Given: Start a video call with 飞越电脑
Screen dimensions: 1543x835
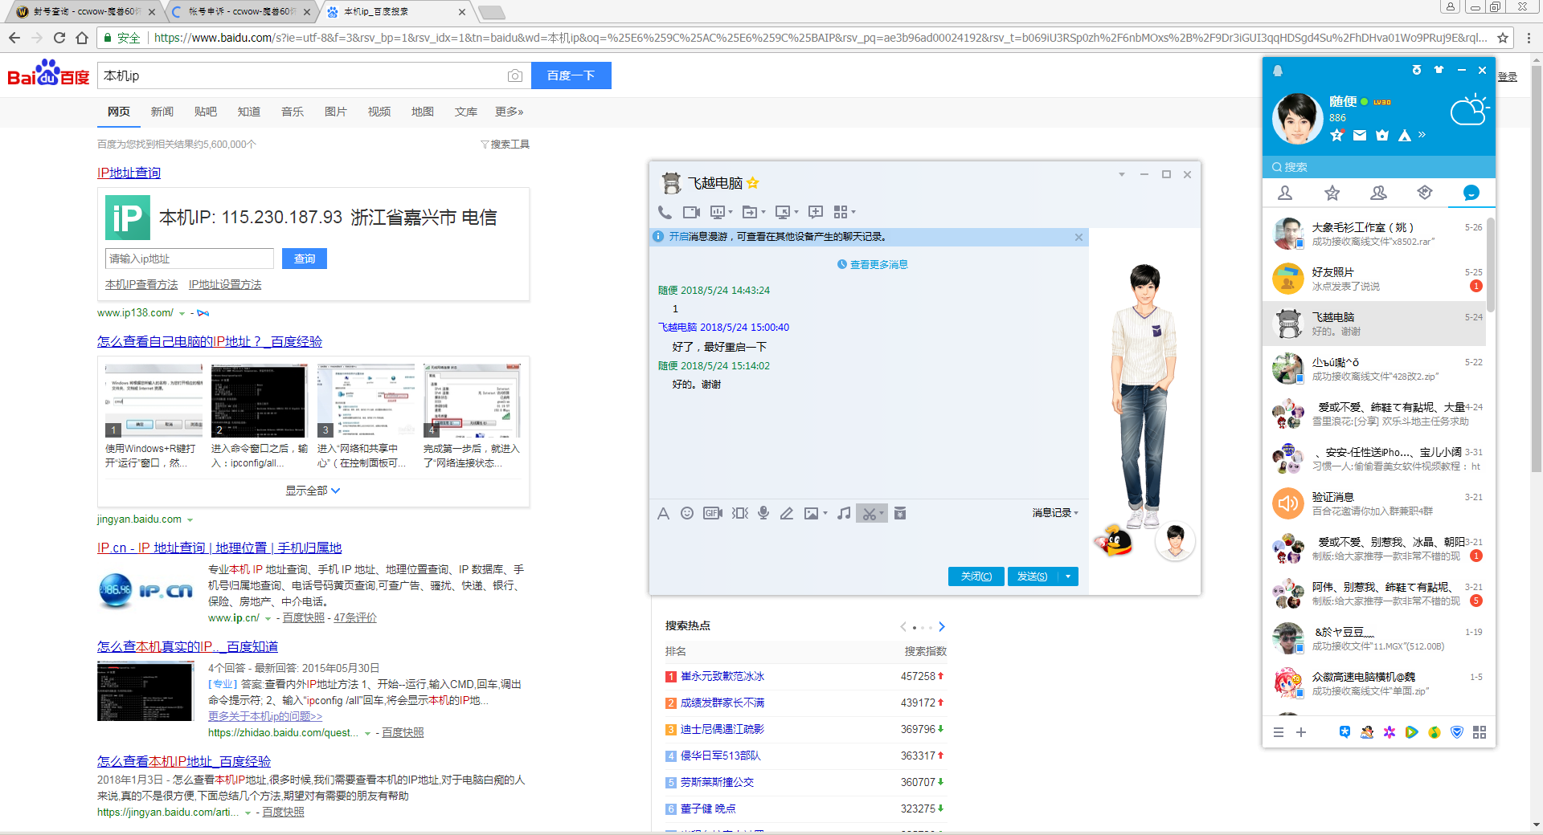Looking at the screenshot, I should pyautogui.click(x=691, y=212).
